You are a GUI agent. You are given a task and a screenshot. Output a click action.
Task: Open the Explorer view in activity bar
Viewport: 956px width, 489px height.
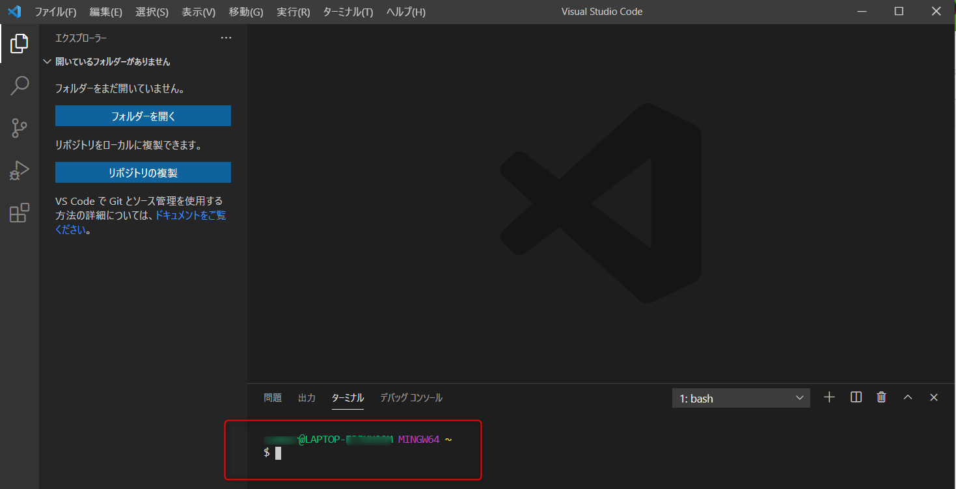pos(20,44)
